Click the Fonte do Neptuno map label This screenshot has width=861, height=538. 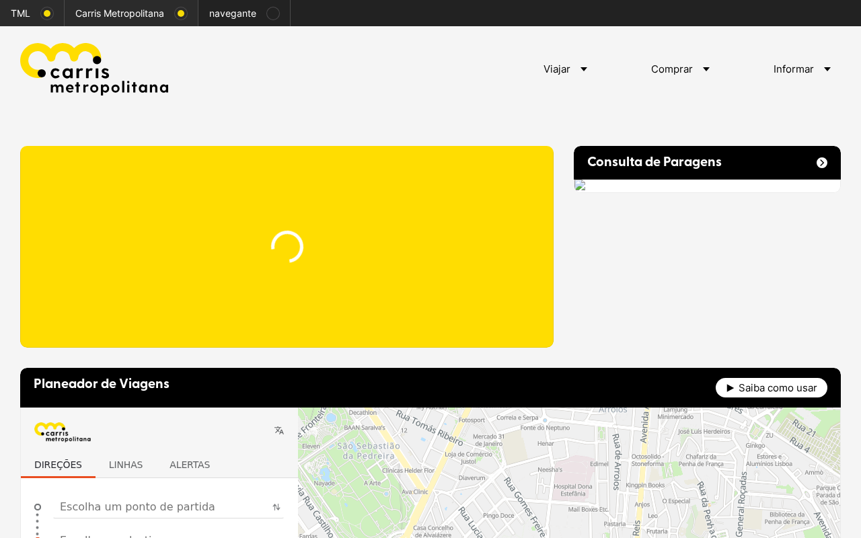(545, 428)
